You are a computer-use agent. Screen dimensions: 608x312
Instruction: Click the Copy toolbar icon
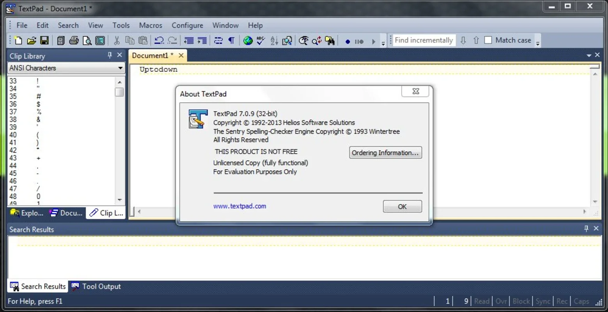tap(130, 41)
